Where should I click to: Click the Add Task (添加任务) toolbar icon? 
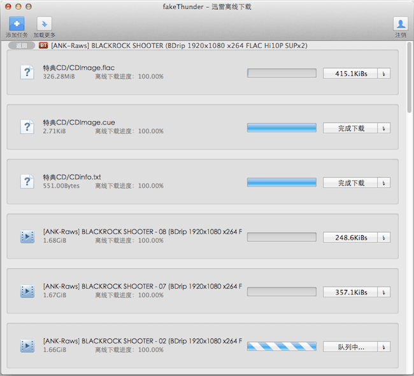[17, 24]
